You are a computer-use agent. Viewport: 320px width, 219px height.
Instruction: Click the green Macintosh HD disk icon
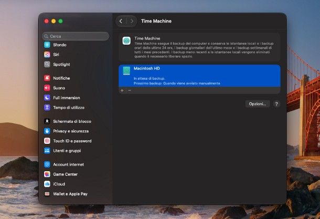[126, 71]
